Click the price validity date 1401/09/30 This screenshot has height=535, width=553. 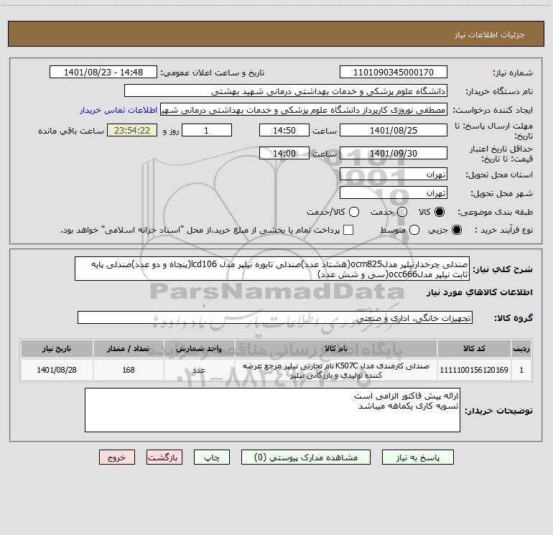tap(394, 153)
